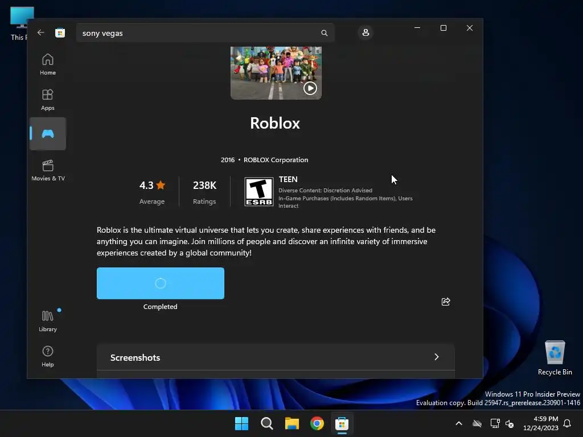Click the 'Completed' status text
The height and width of the screenshot is (437, 583).
(x=160, y=307)
